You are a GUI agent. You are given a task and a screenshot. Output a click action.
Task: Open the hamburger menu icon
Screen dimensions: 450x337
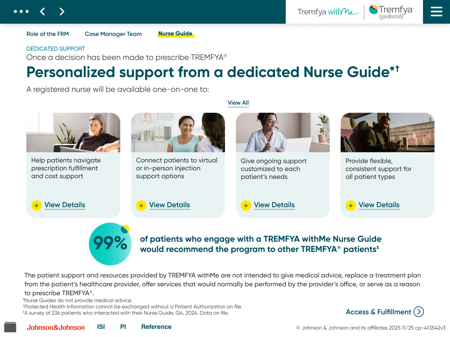[436, 12]
